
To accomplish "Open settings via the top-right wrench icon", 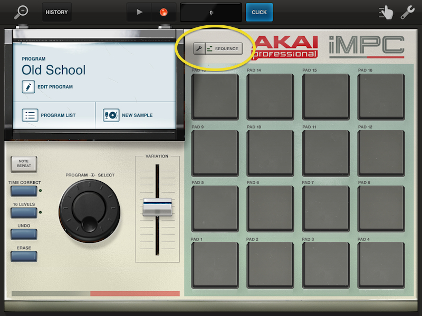I will coord(407,12).
